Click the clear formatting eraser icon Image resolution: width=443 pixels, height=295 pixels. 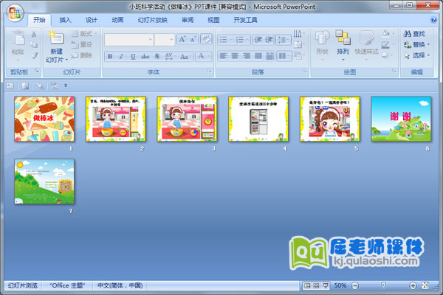click(206, 39)
